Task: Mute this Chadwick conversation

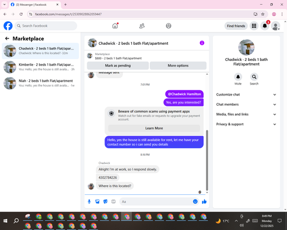Action: pyautogui.click(x=238, y=77)
